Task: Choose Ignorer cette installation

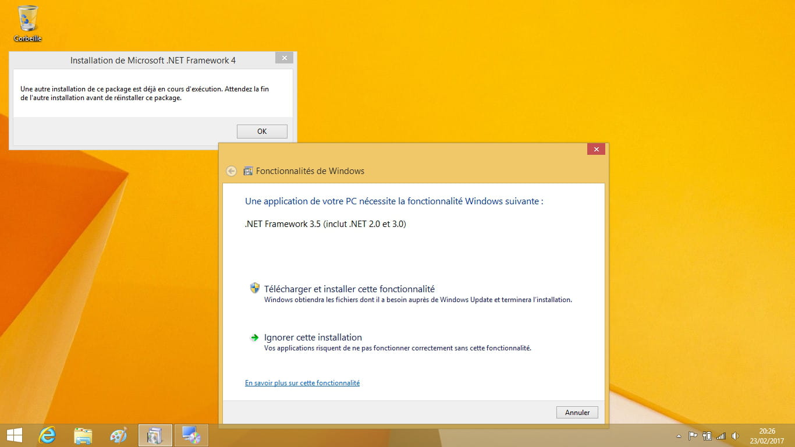Action: [x=313, y=337]
